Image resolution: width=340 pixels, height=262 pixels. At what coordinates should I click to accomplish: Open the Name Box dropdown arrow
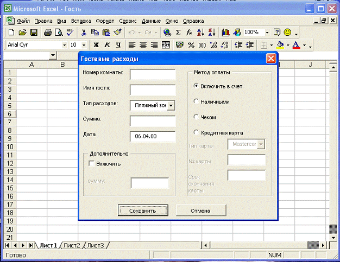pyautogui.click(x=53, y=55)
